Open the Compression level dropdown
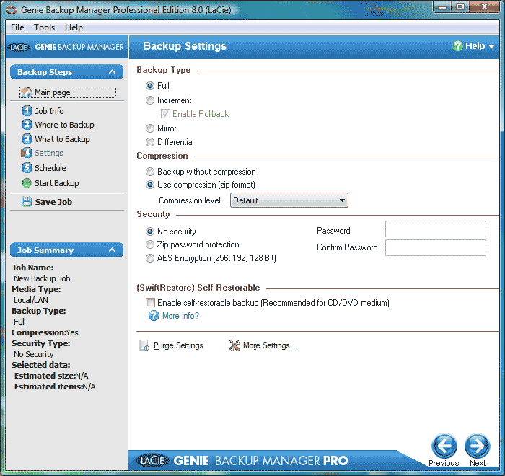Image resolution: width=505 pixels, height=476 pixels. [x=289, y=200]
